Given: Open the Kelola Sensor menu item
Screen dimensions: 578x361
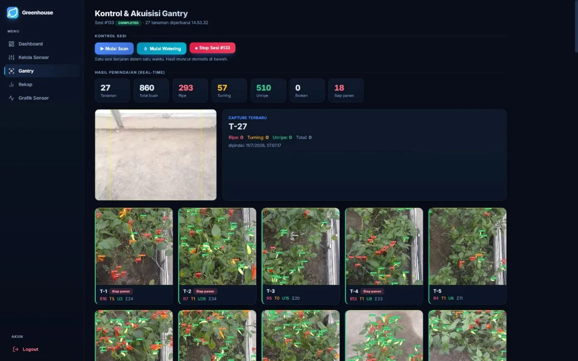Looking at the screenshot, I should click(x=42, y=58).
